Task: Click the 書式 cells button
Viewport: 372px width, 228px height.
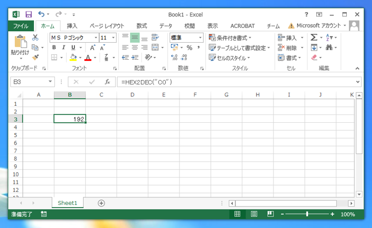Action: (289, 58)
